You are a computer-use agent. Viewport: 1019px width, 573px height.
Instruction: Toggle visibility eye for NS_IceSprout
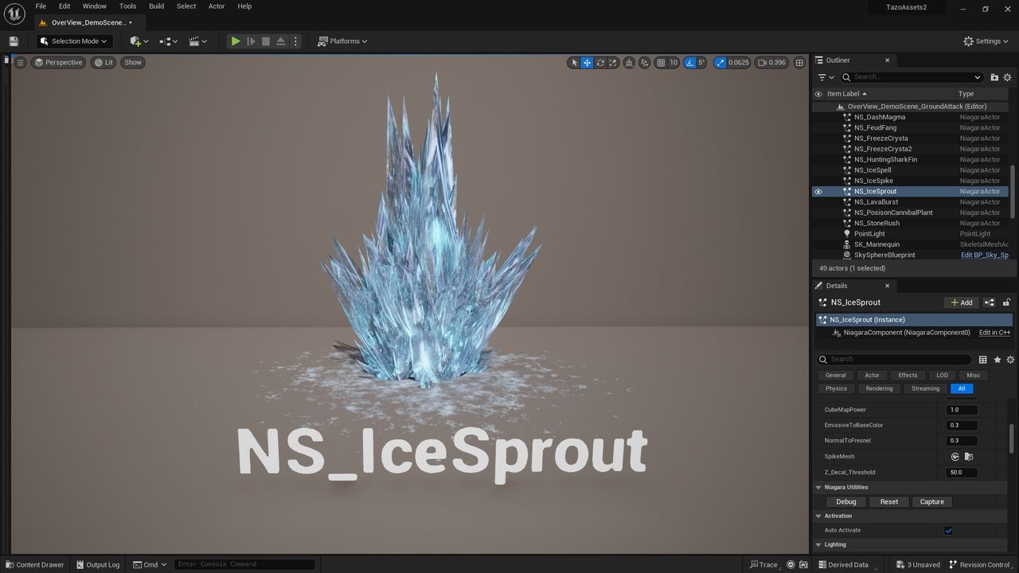818,191
